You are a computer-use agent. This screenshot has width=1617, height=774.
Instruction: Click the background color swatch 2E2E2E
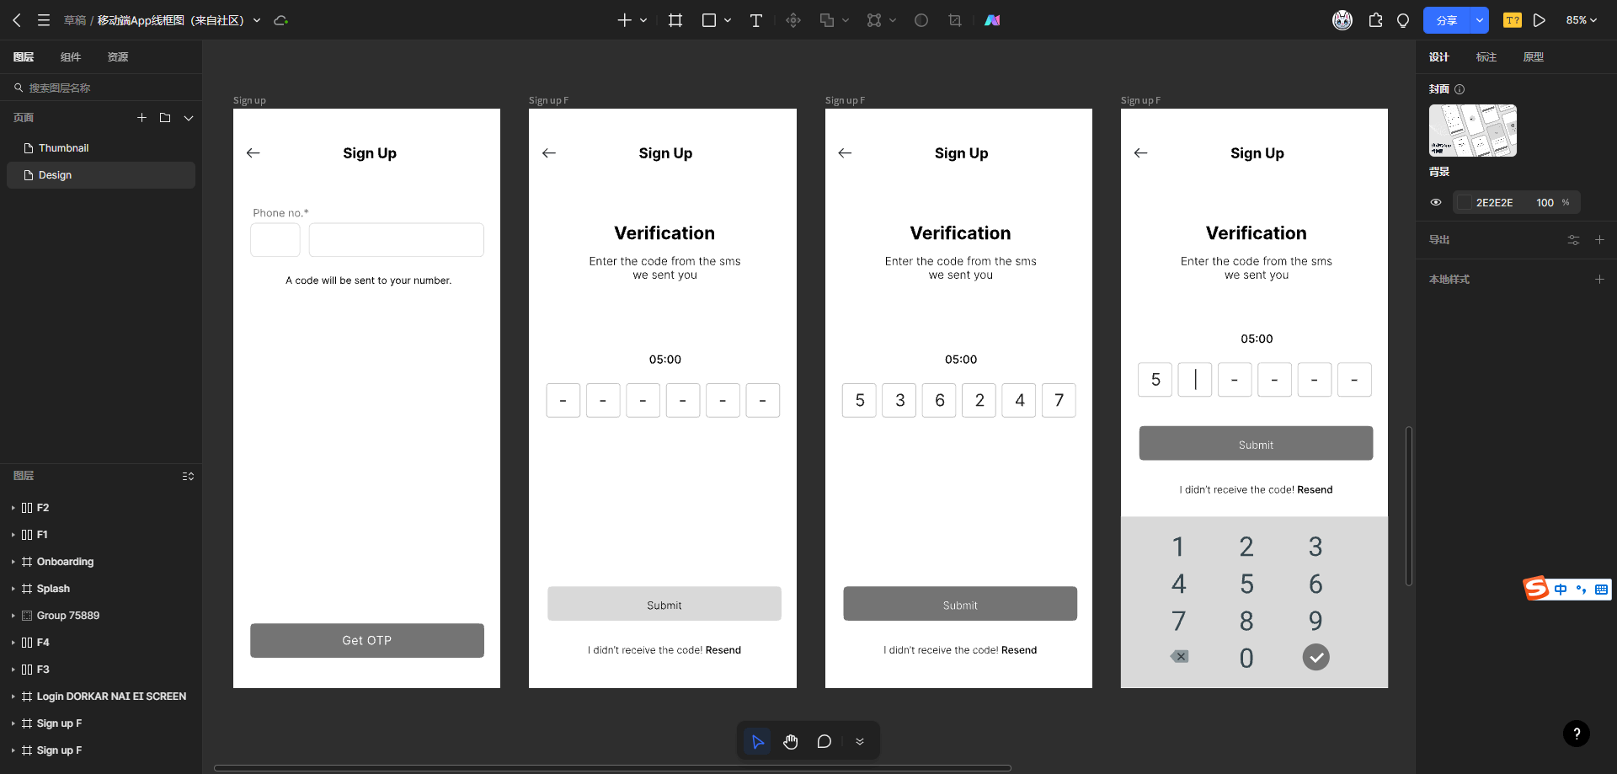click(x=1465, y=203)
